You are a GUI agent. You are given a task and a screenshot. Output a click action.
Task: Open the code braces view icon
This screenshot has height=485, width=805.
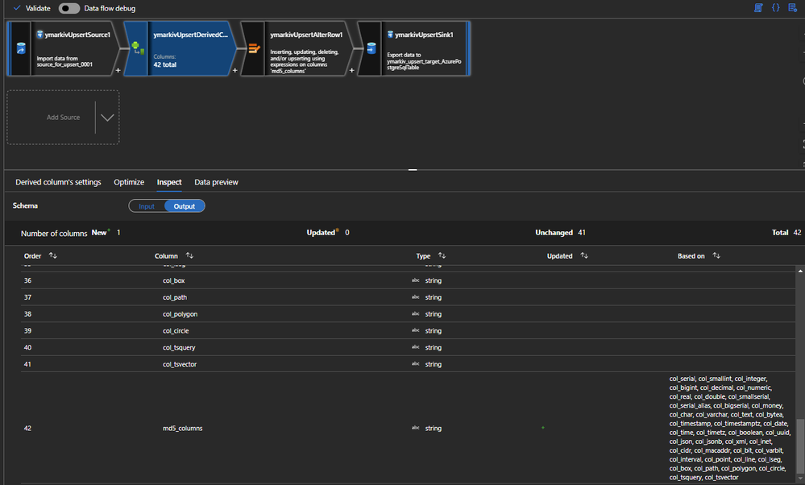click(x=775, y=8)
